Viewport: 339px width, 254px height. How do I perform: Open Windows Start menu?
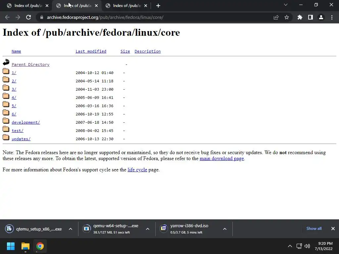(11, 246)
